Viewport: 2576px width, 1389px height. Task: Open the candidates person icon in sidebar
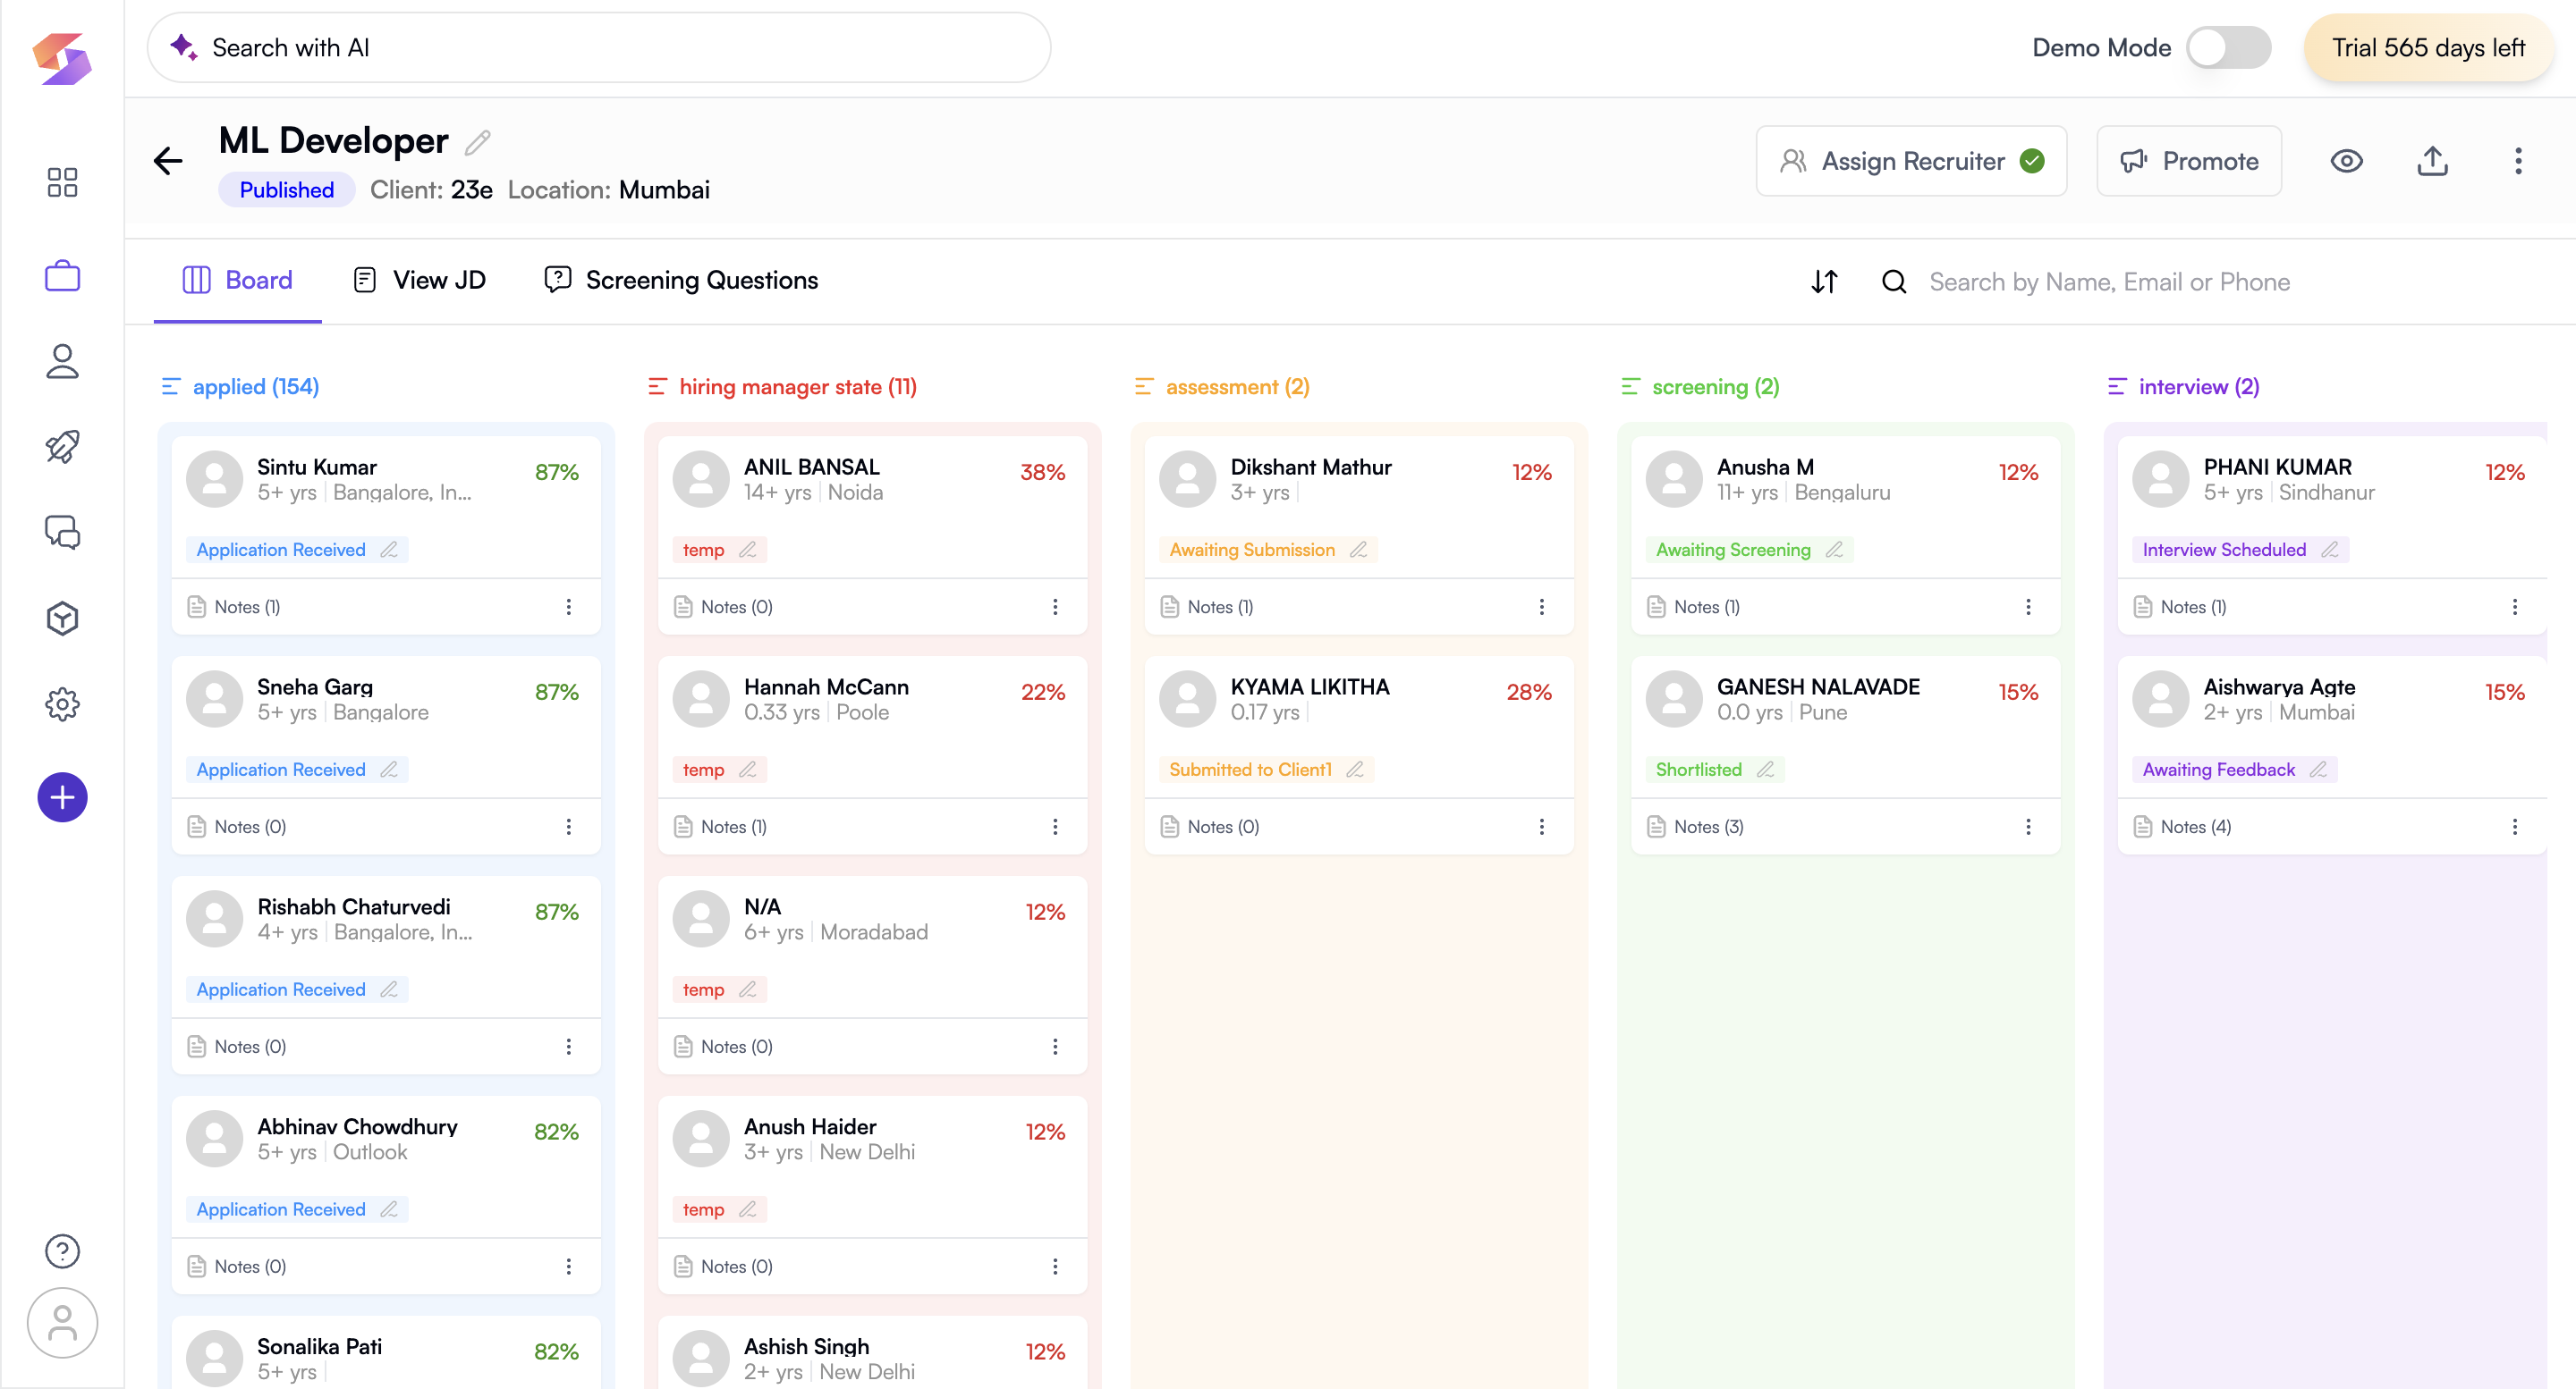pyautogui.click(x=62, y=361)
